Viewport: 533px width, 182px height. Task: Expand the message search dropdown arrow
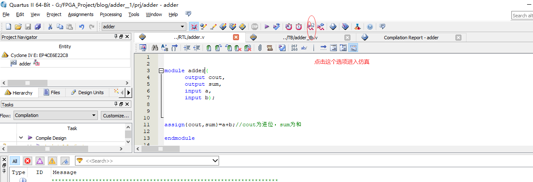(x=215, y=161)
